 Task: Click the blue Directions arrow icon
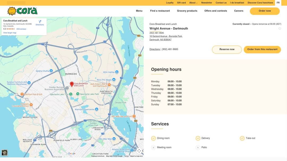click(40, 22)
